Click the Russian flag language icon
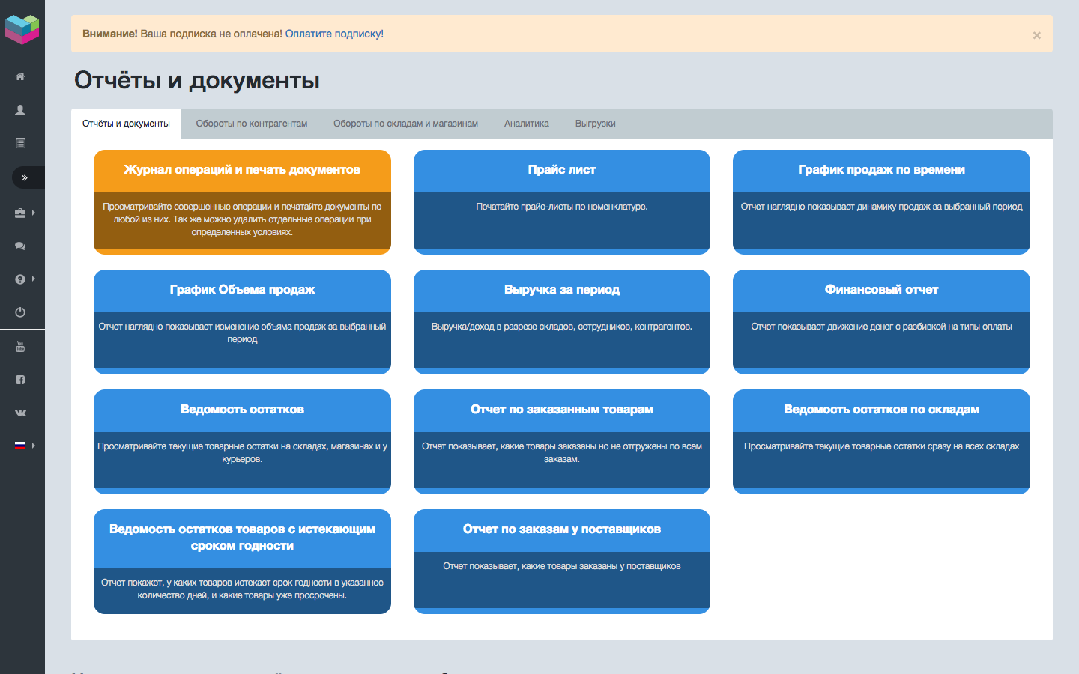1079x674 pixels. (x=20, y=446)
